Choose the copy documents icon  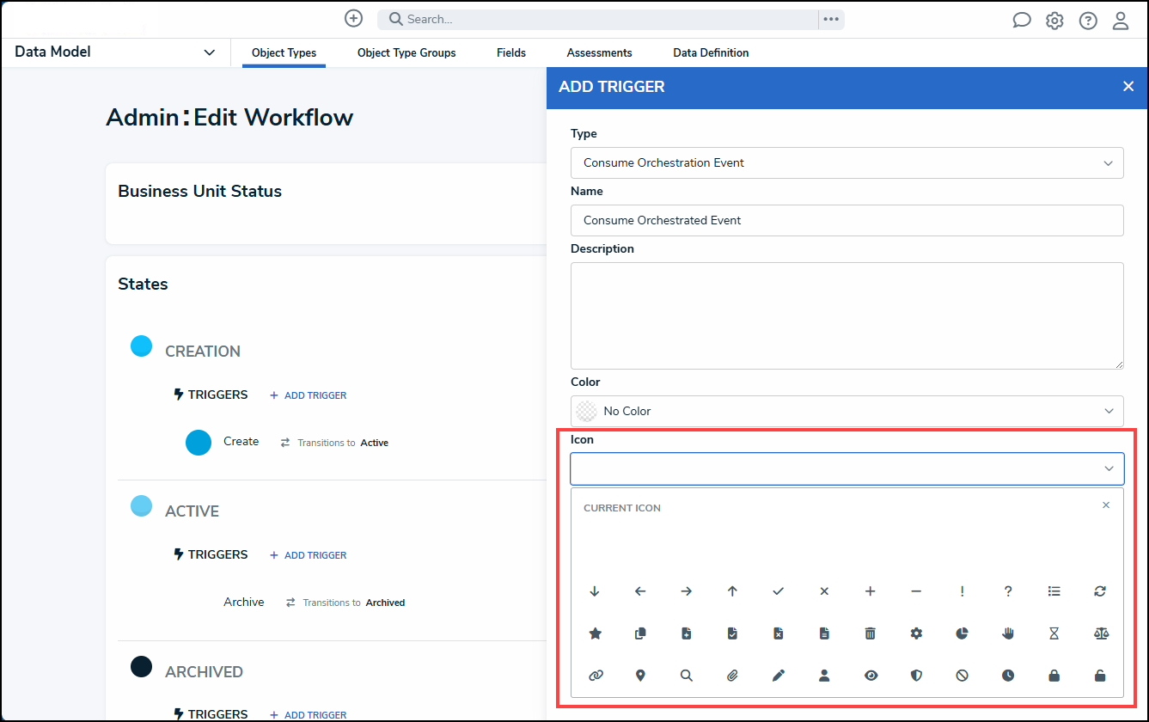click(640, 633)
